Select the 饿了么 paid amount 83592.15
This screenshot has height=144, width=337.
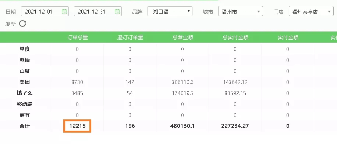click(235, 93)
